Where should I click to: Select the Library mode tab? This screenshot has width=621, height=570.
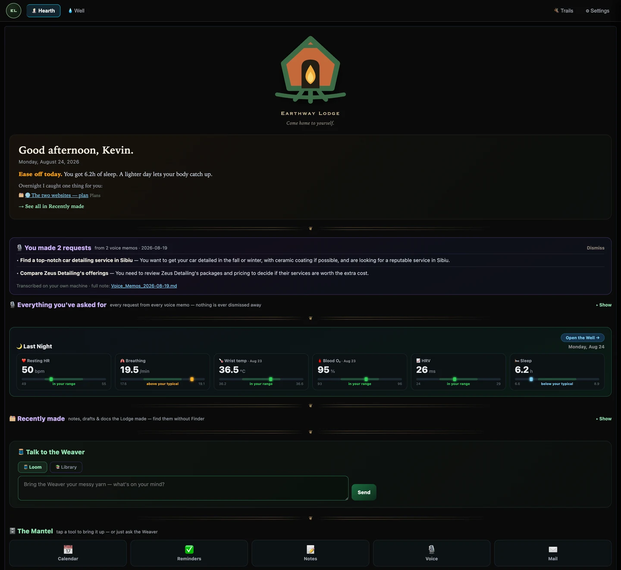point(66,467)
